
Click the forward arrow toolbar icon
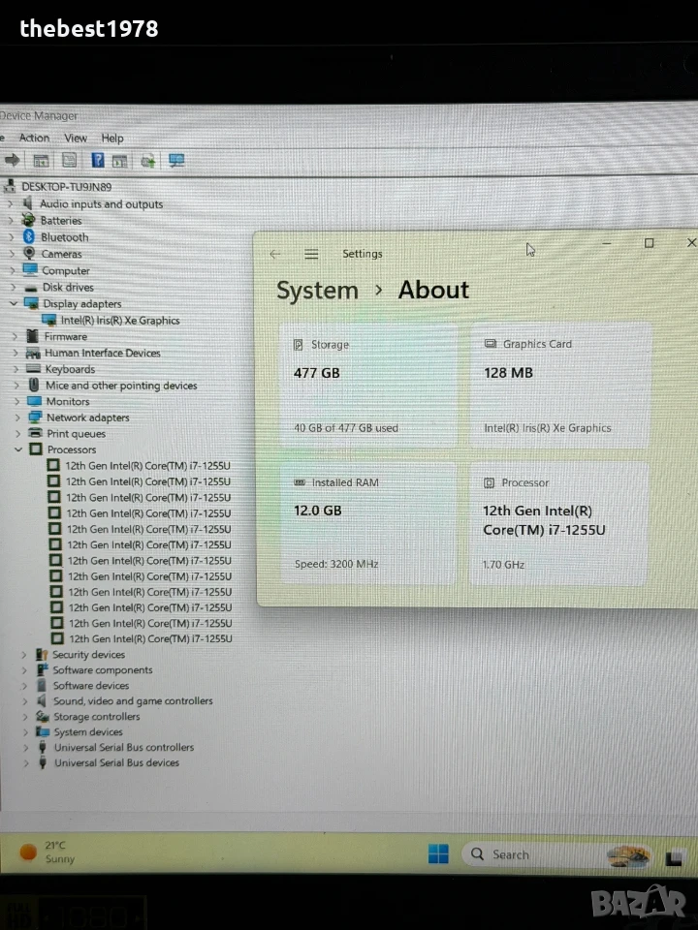(x=12, y=160)
